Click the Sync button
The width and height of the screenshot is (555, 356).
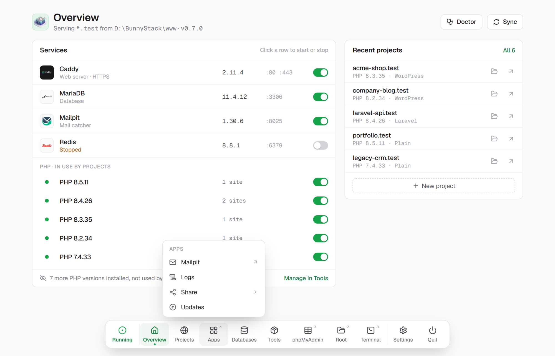pyautogui.click(x=505, y=22)
